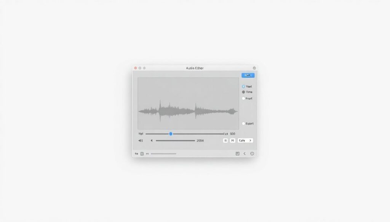Click the skip-to-next track button

click(x=232, y=140)
